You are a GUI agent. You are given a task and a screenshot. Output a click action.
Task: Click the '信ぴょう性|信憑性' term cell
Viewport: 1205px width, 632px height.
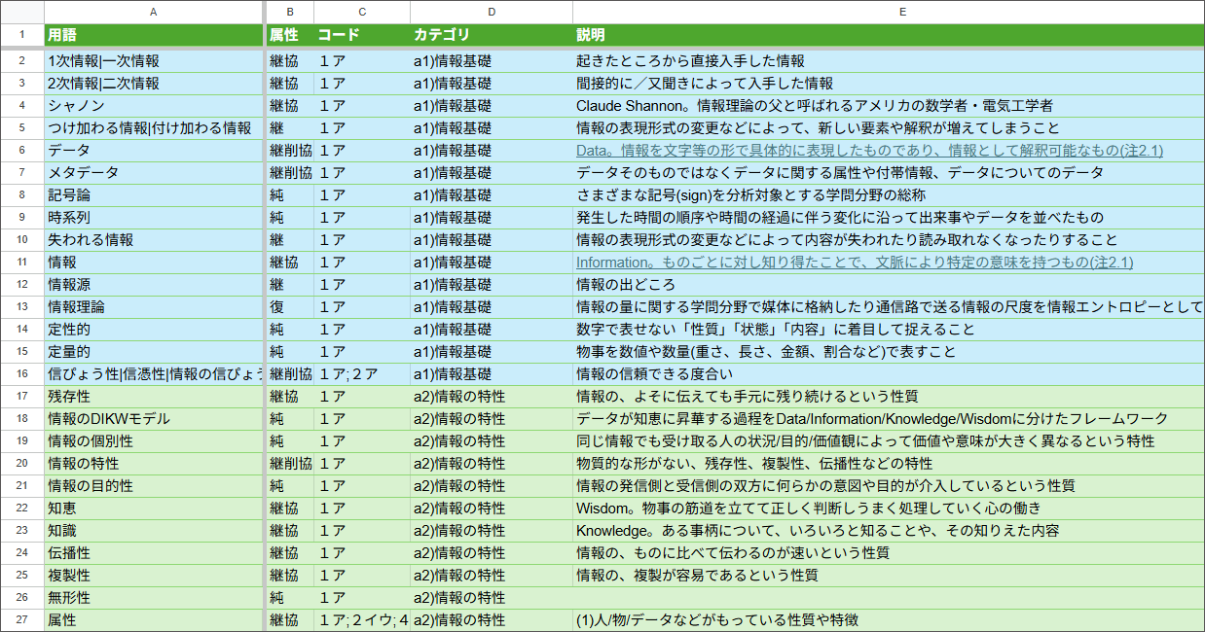(x=154, y=374)
